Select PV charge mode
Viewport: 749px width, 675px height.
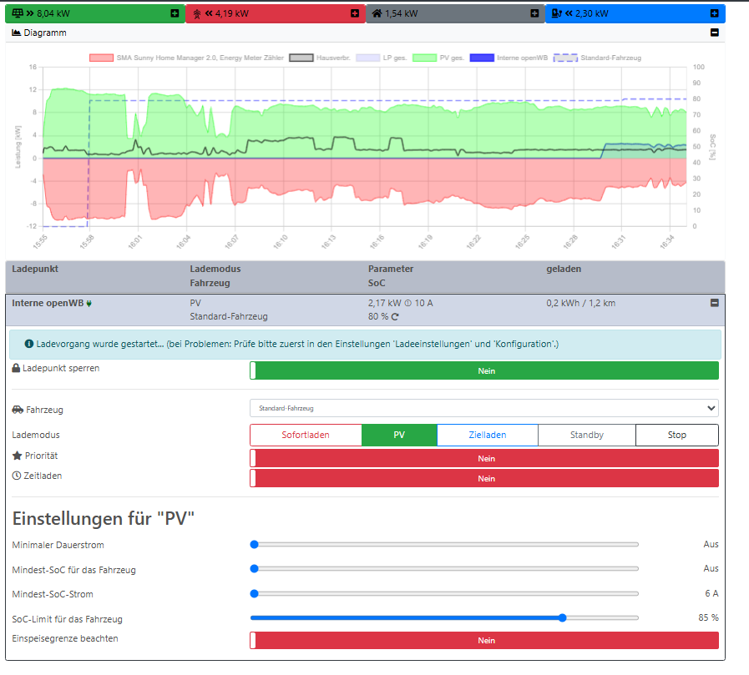[x=399, y=435]
